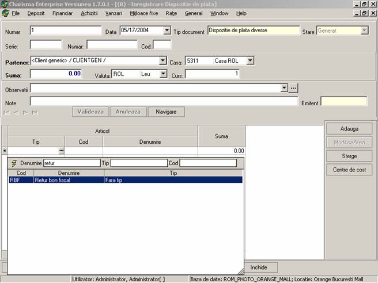Click the Curs exchange rate field
Viewport: 378px width, 283px height.
pyautogui.click(x=213, y=74)
